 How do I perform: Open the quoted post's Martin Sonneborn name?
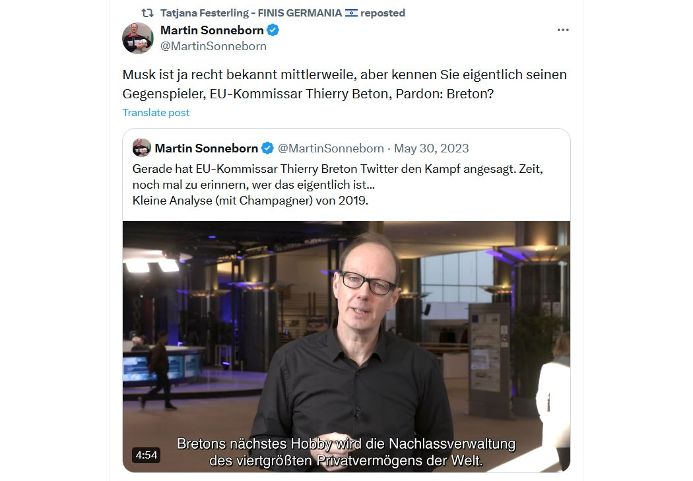[207, 148]
